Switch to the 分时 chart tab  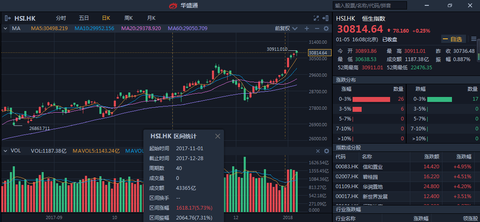point(61,18)
